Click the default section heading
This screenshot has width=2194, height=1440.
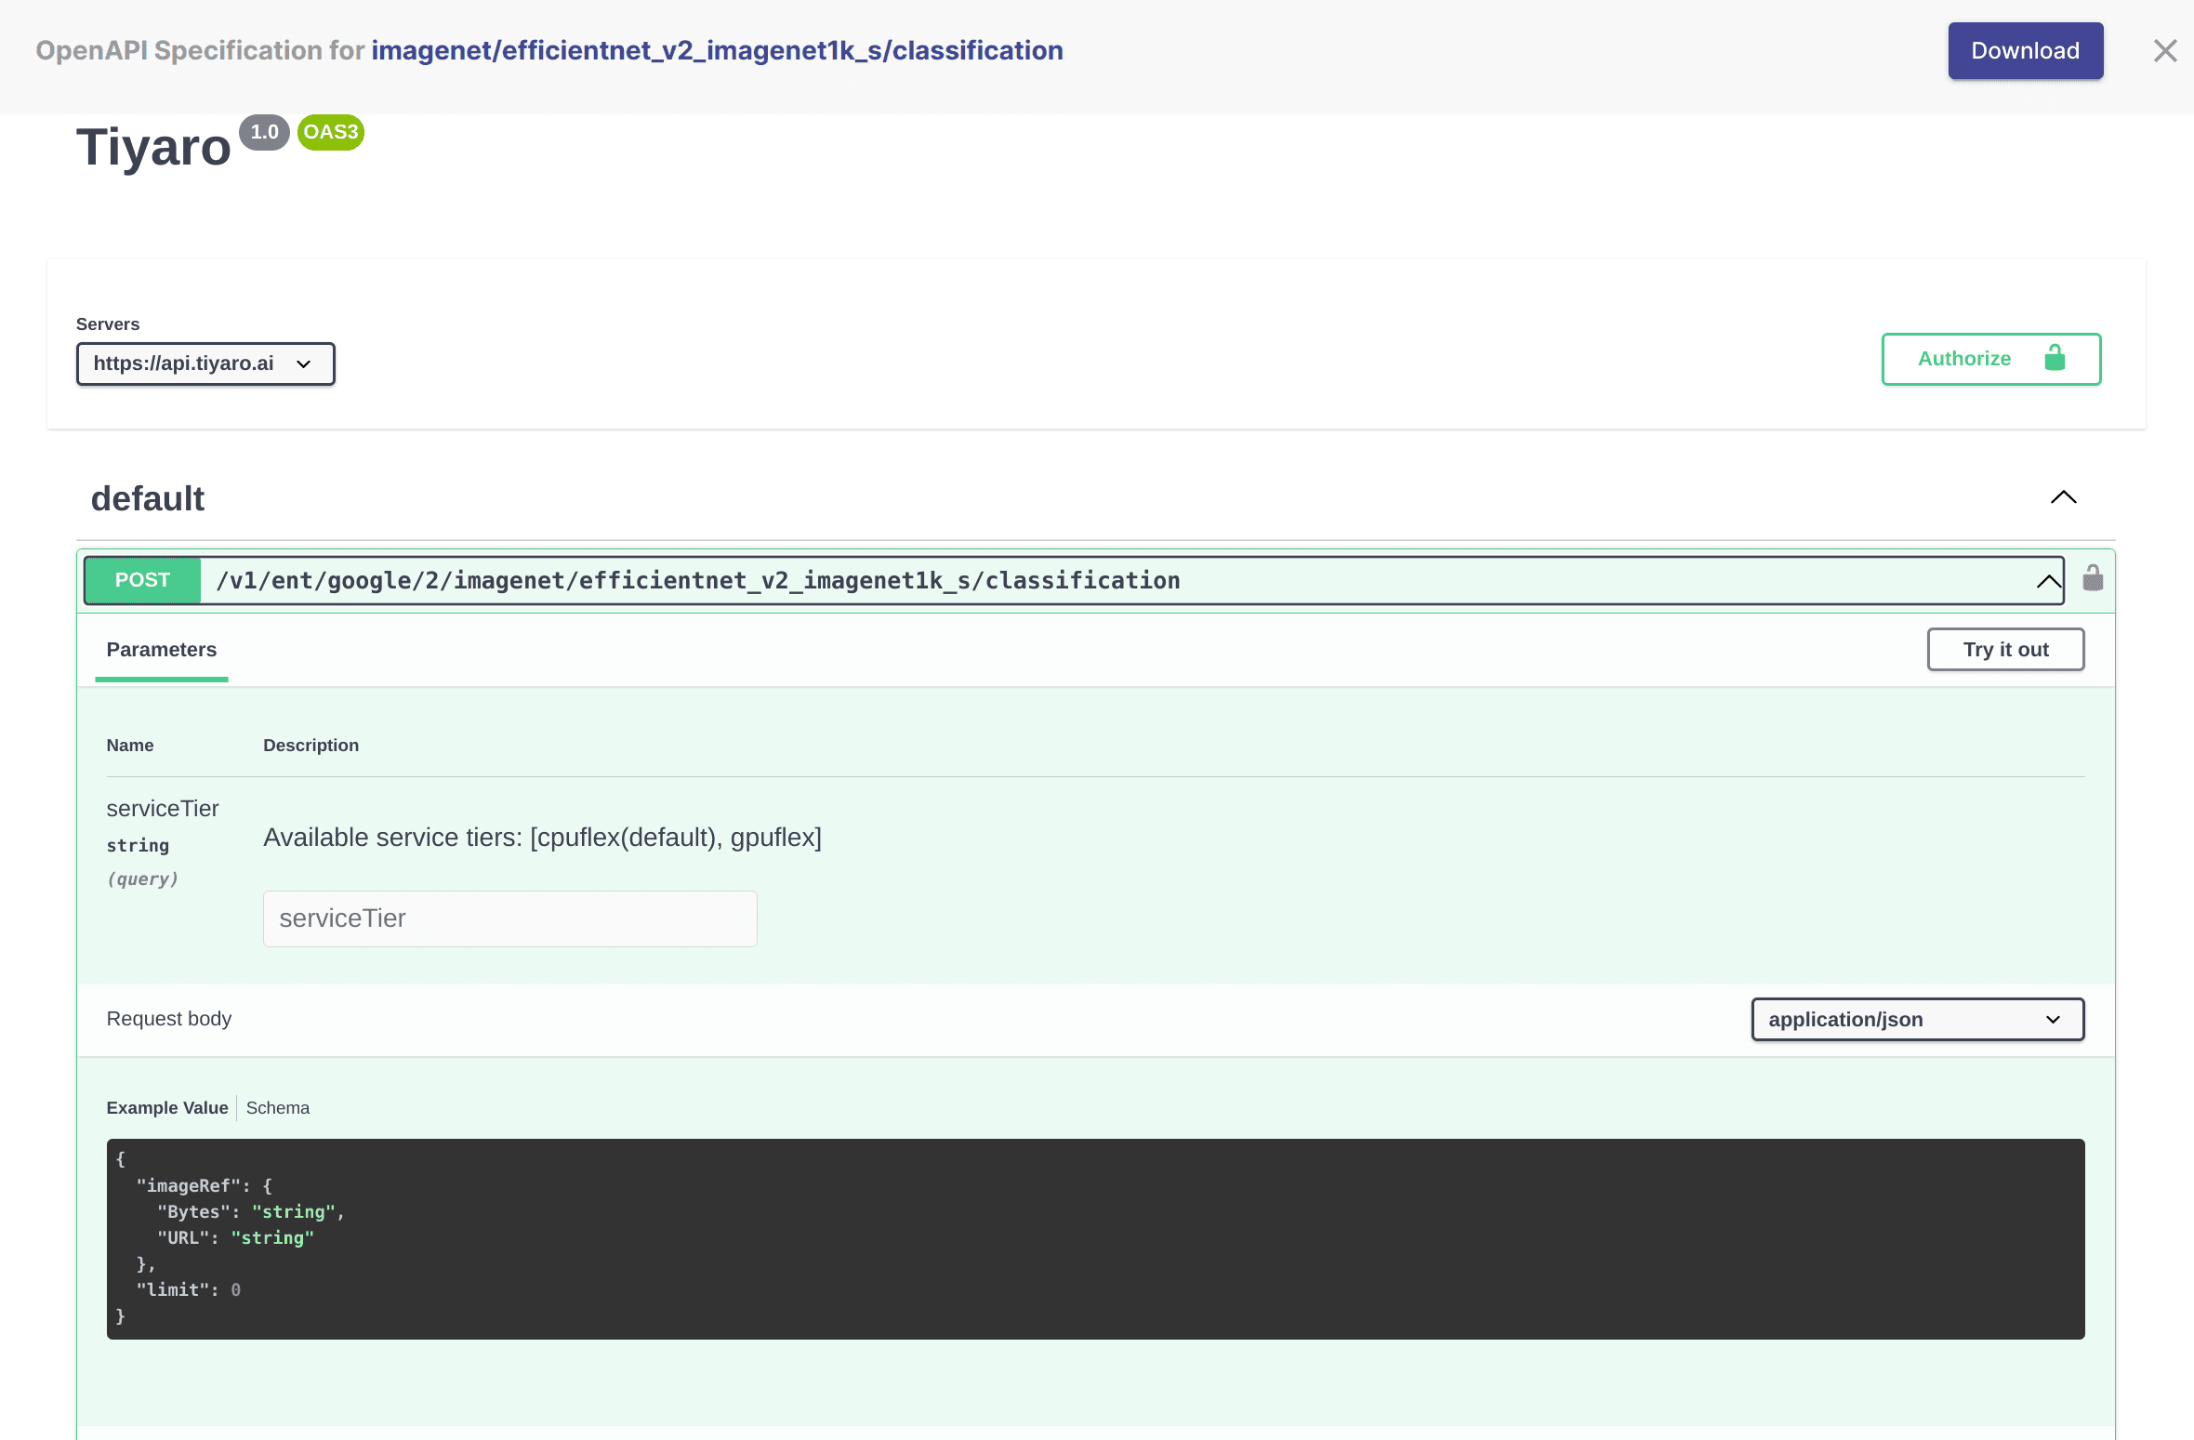[x=148, y=499]
